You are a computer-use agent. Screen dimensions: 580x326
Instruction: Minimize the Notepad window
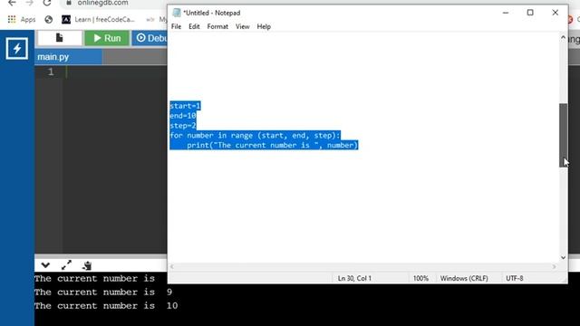pos(506,13)
